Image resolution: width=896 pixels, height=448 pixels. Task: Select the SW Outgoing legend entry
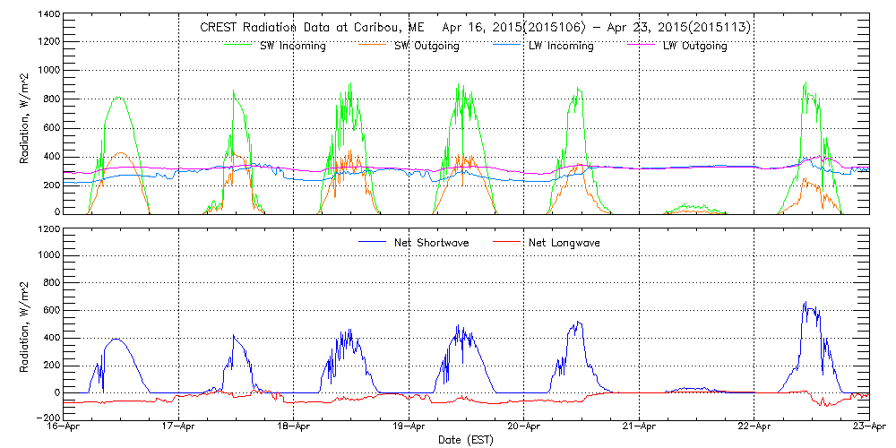[427, 46]
